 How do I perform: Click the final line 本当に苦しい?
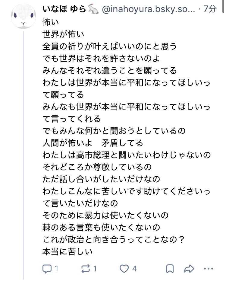pos(67,251)
